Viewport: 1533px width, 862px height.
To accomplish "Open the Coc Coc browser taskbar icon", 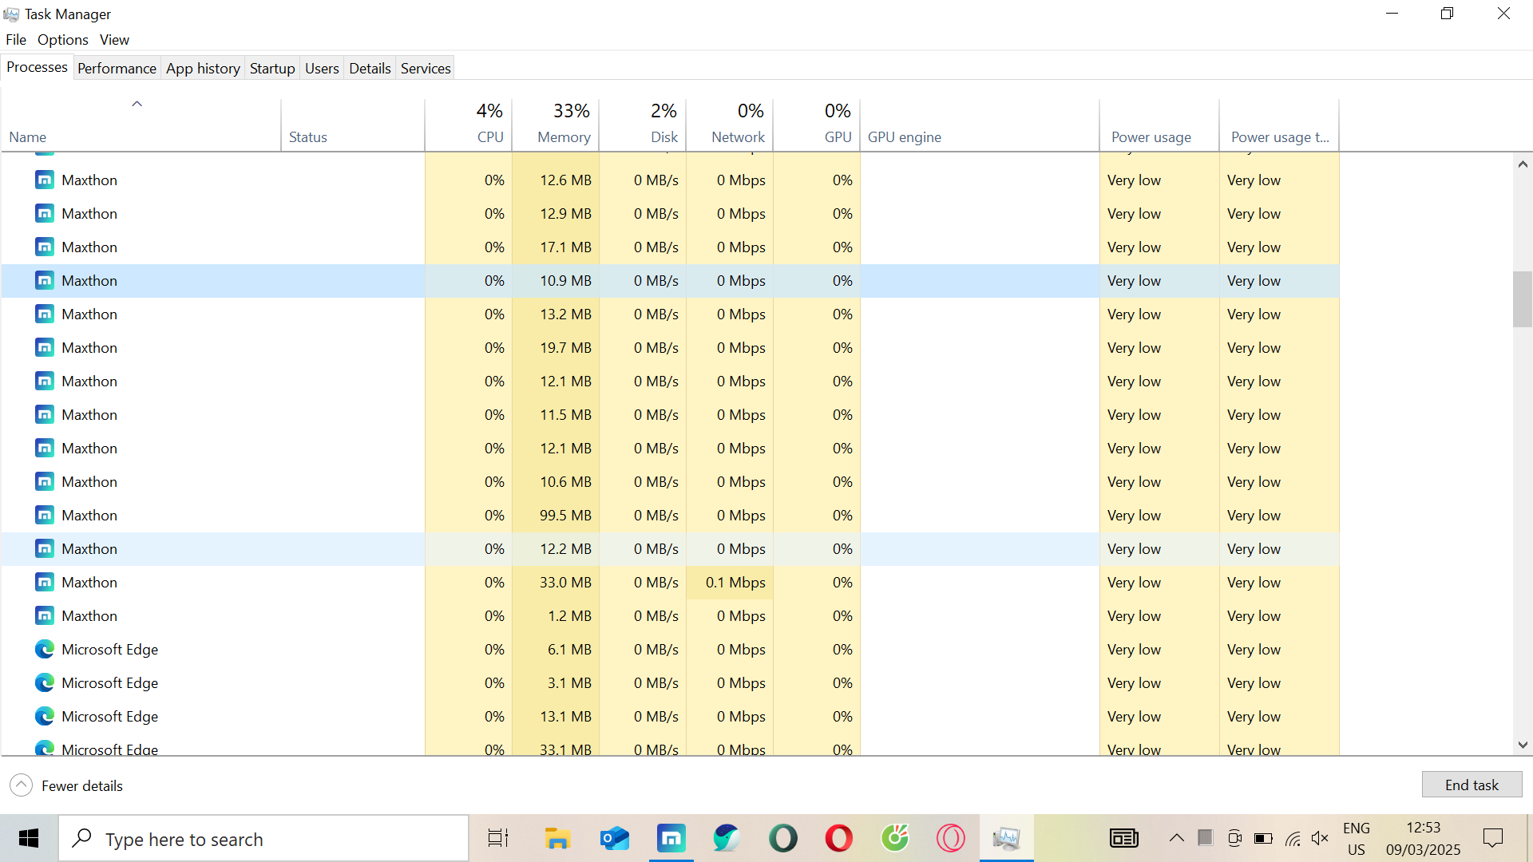I will (x=895, y=839).
